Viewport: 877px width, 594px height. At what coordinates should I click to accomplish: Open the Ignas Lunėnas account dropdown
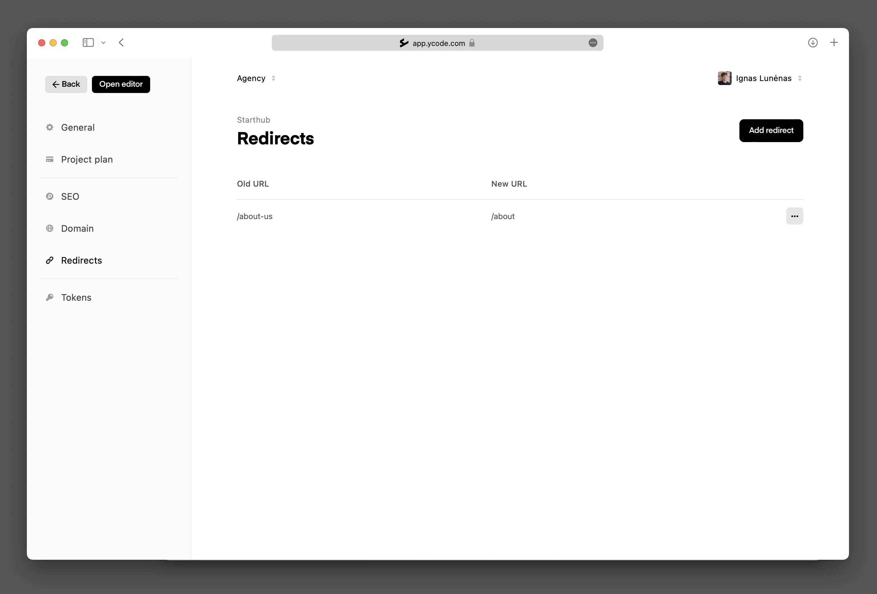click(x=761, y=78)
